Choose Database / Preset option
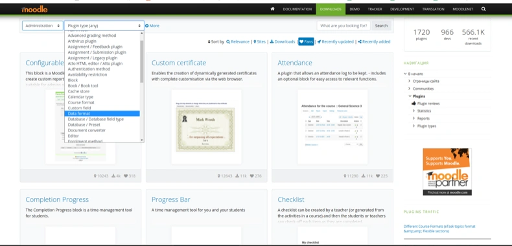The width and height of the screenshot is (512, 246). point(102,125)
